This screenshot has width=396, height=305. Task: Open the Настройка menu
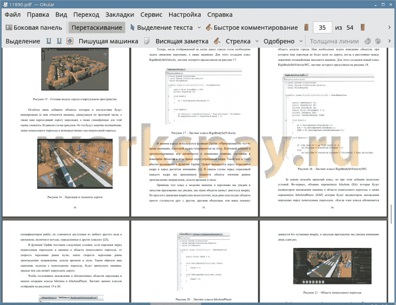[185, 15]
